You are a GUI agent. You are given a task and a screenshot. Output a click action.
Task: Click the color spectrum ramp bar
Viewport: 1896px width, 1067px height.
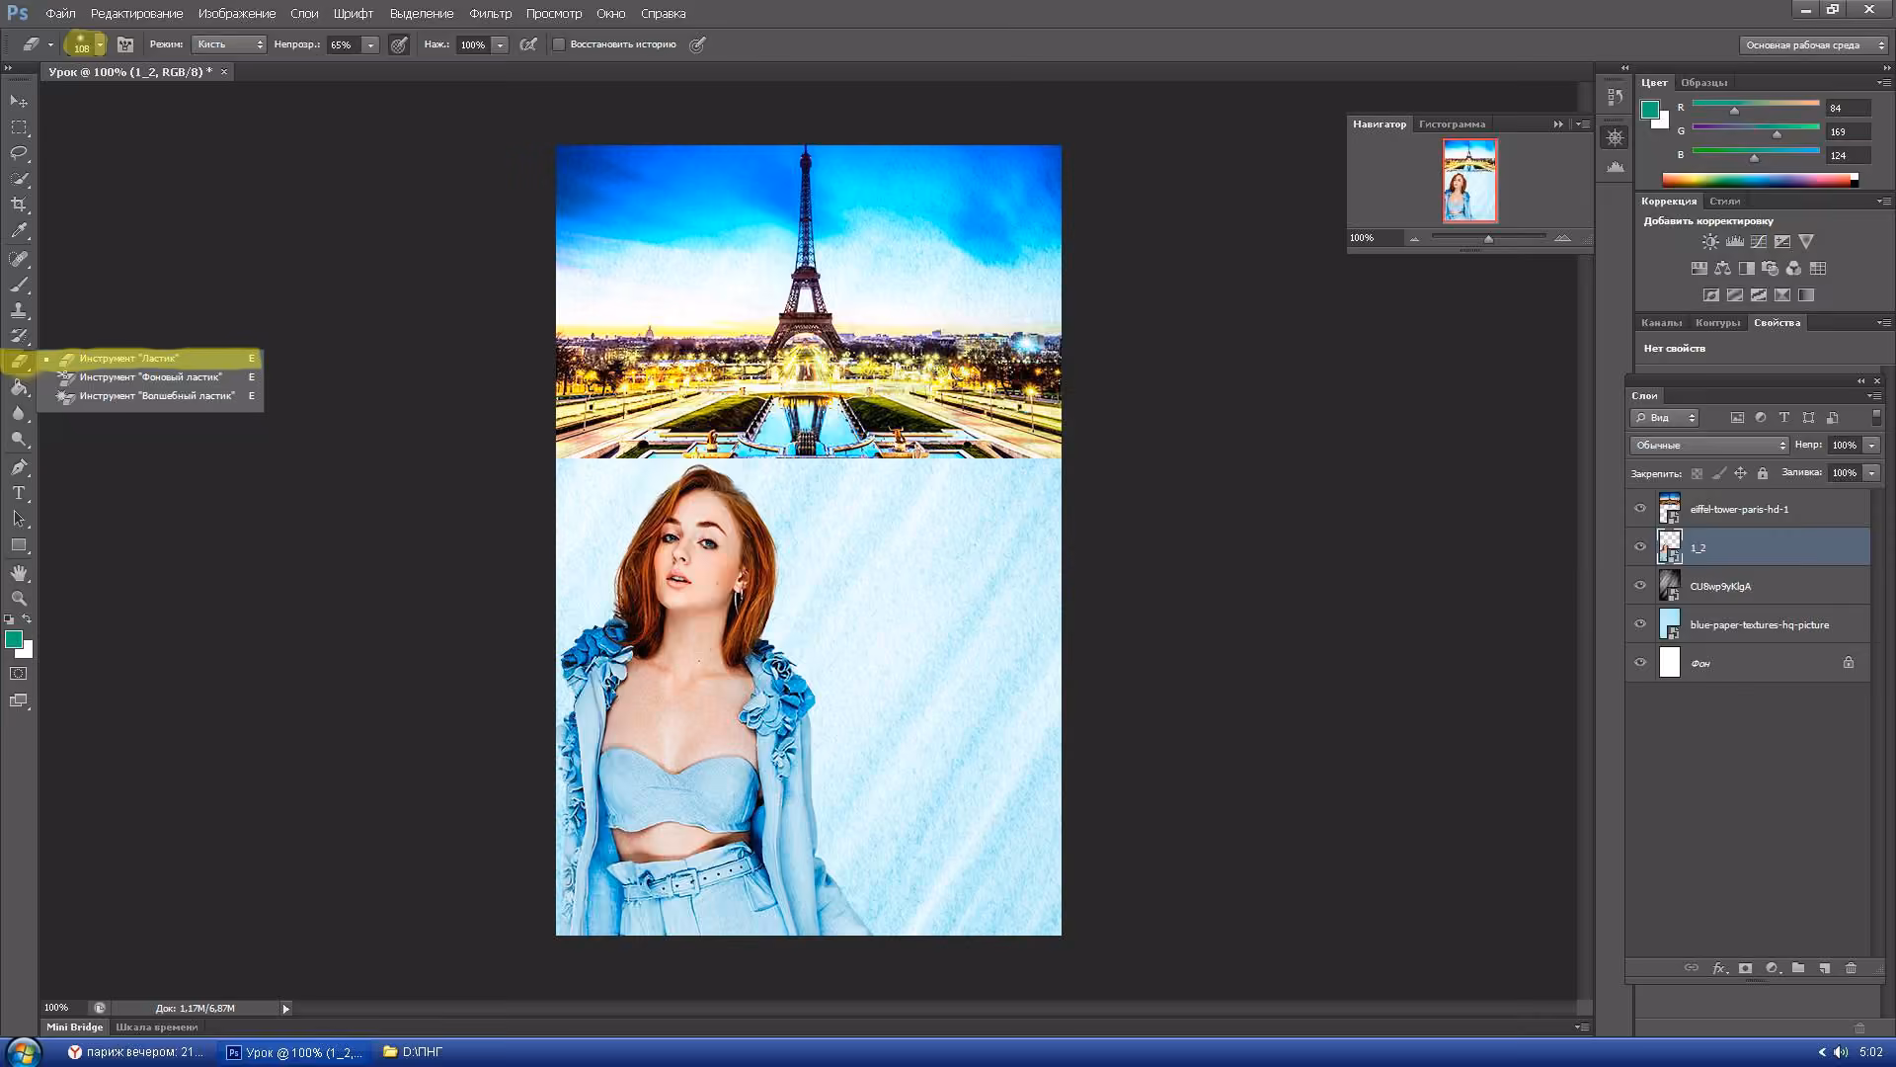(x=1760, y=180)
